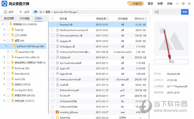The height and width of the screenshot is (119, 194).
Task: Switch to the 路径视图 tab
Action: 9,18
